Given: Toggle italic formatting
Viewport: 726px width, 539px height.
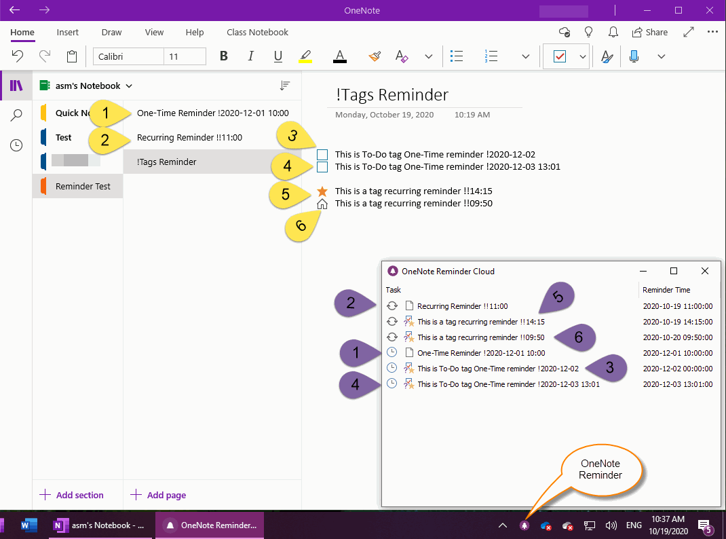Looking at the screenshot, I should tap(250, 56).
